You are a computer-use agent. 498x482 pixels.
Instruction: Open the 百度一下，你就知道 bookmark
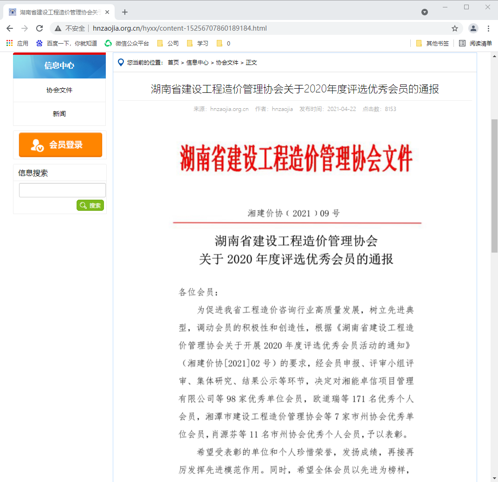point(67,43)
